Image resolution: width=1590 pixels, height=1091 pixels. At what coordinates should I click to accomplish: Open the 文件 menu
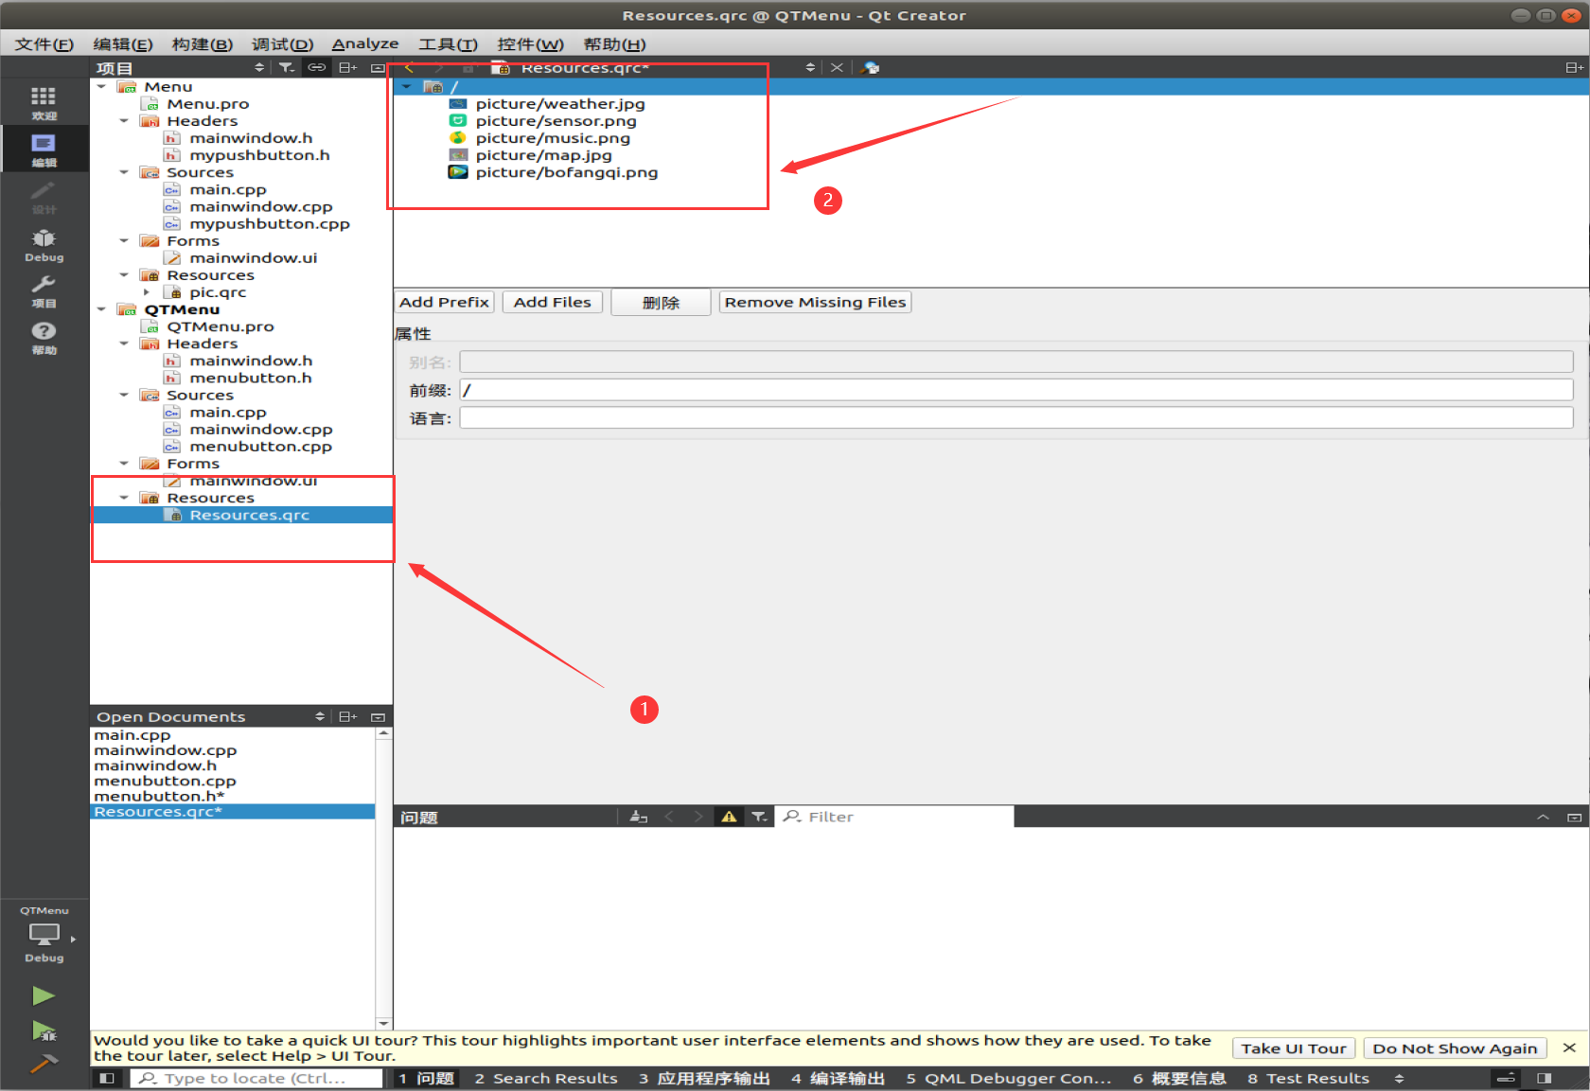(44, 44)
